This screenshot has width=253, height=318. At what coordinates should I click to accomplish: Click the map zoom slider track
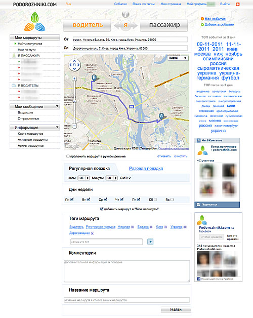click(74, 102)
